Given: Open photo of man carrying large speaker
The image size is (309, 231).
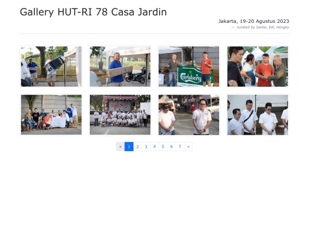Looking at the screenshot, I should 51,66.
